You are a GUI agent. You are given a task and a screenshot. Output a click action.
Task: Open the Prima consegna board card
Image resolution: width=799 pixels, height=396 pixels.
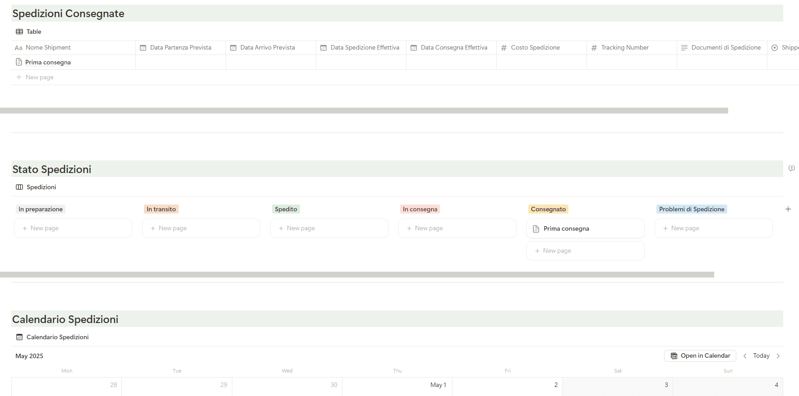586,228
